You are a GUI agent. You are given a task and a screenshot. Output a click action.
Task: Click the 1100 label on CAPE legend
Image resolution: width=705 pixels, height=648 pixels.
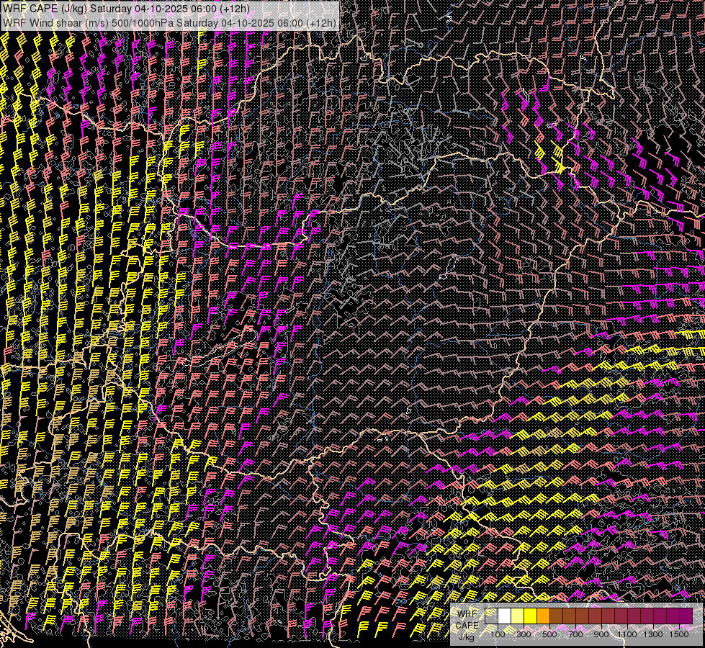coord(627,634)
